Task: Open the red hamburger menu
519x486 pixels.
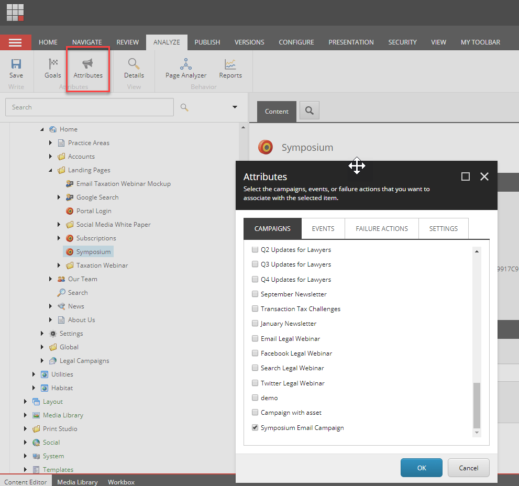Action: (x=16, y=42)
